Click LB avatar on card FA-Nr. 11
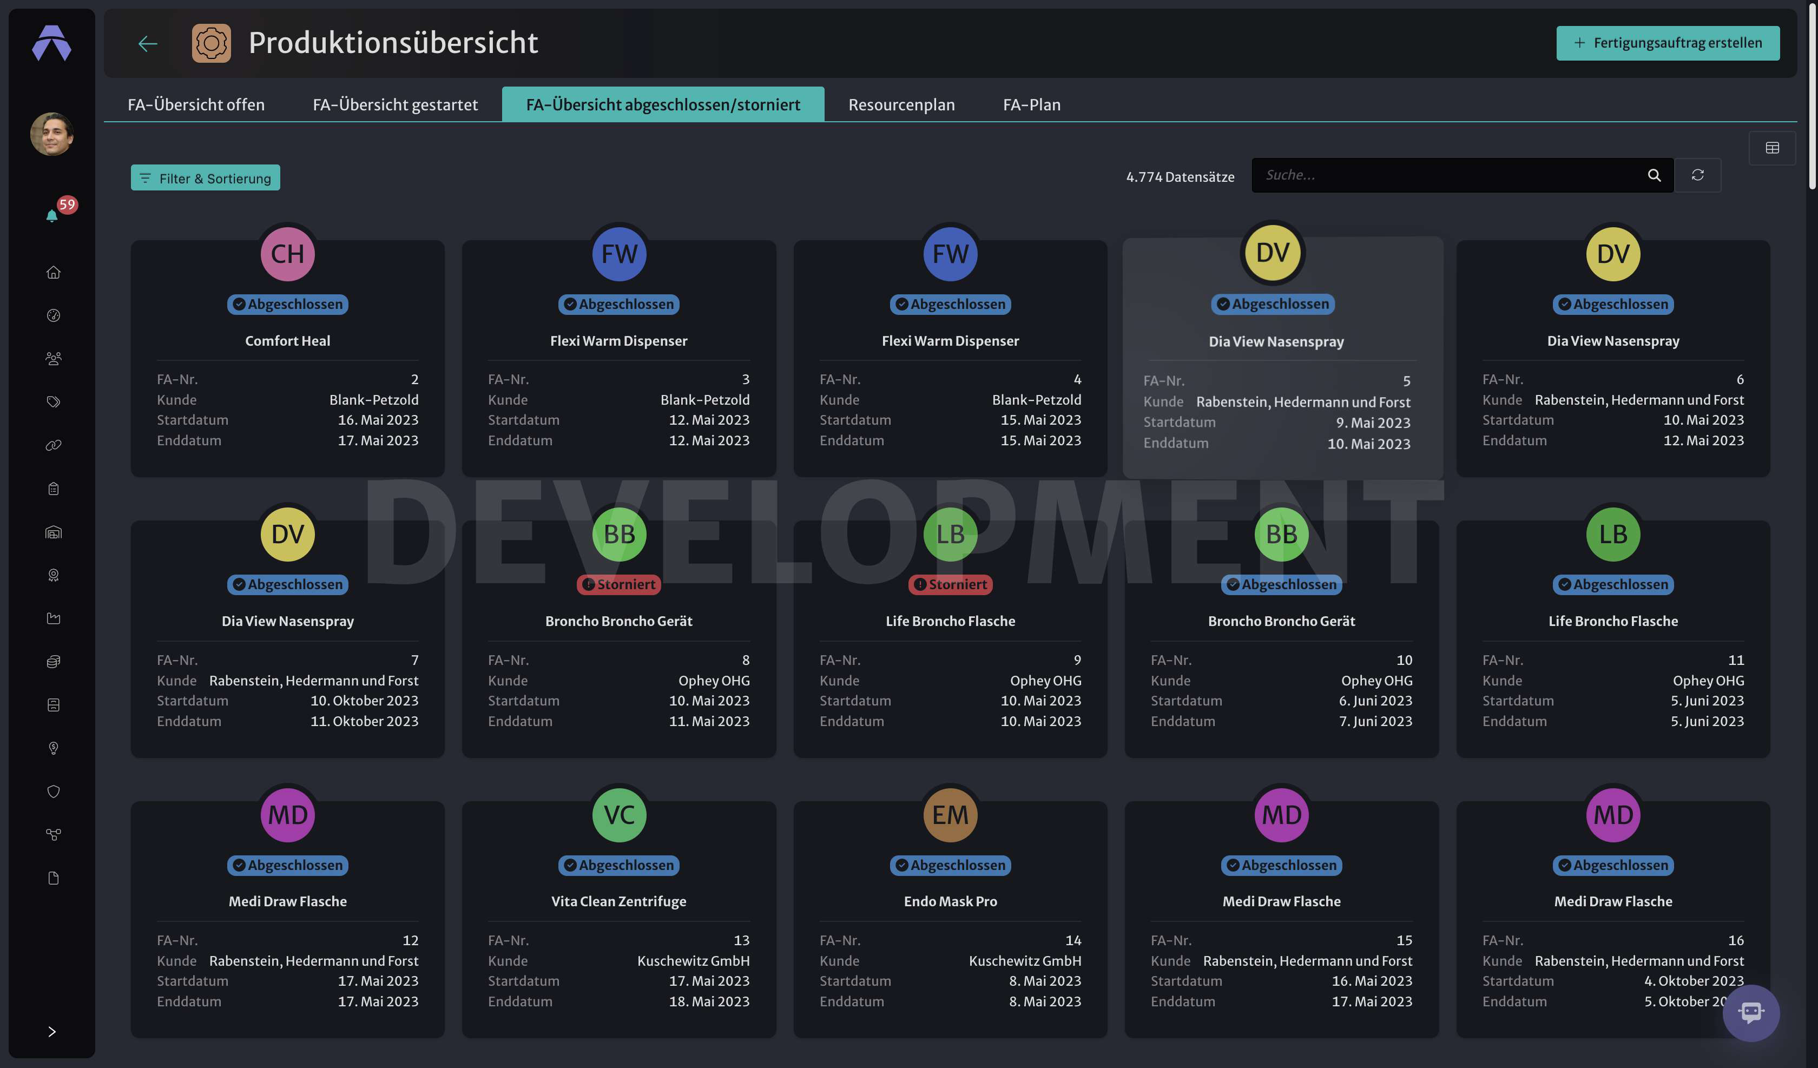Screen dimensions: 1818x1068 (x=1613, y=534)
